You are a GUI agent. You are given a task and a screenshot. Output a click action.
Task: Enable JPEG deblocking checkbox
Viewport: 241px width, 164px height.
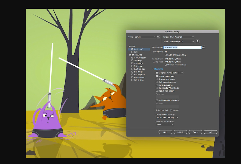(166, 55)
